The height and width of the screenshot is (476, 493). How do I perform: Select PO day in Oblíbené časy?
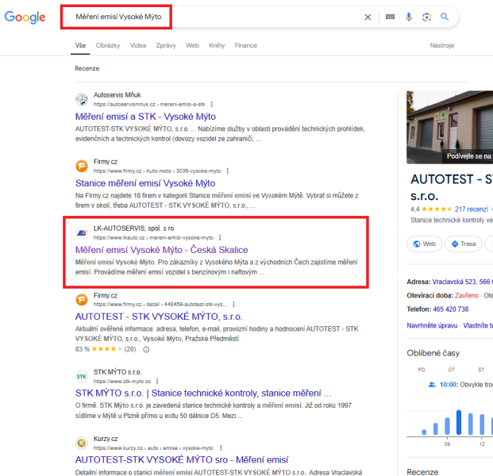(x=422, y=370)
